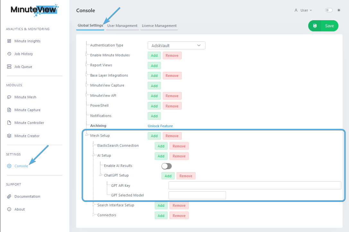
Task: Expand the ElasticSearch Connection tree node
Action: pos(93,145)
